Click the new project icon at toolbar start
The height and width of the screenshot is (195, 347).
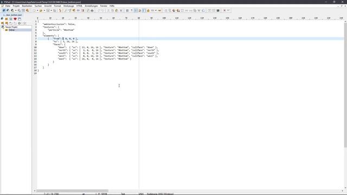(x=4, y=10)
